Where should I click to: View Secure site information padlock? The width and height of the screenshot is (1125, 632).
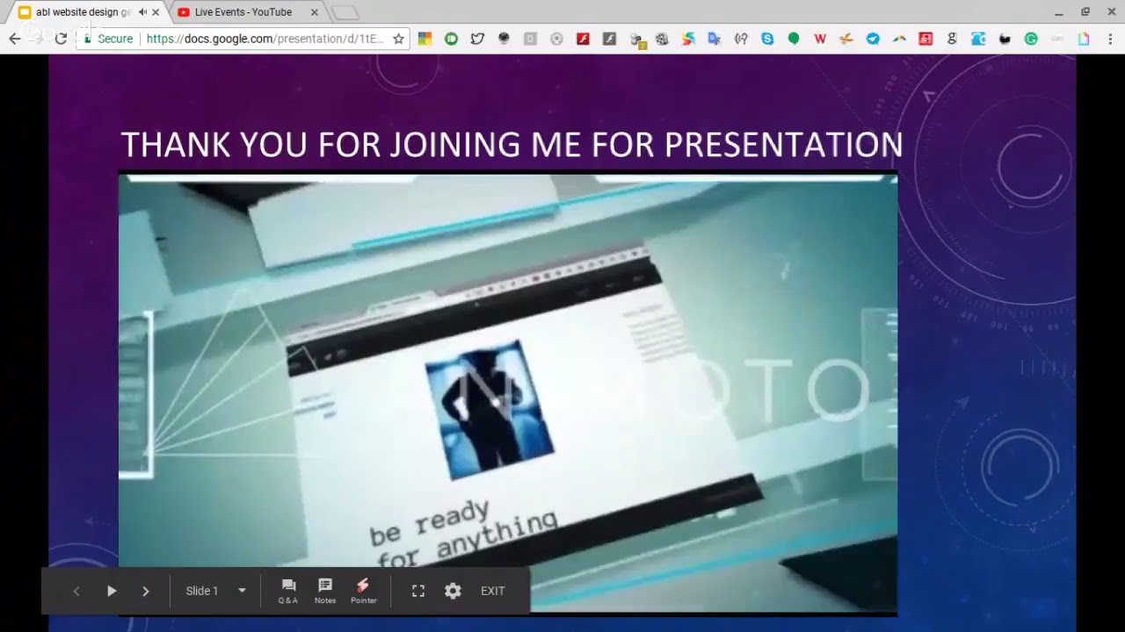tap(107, 39)
